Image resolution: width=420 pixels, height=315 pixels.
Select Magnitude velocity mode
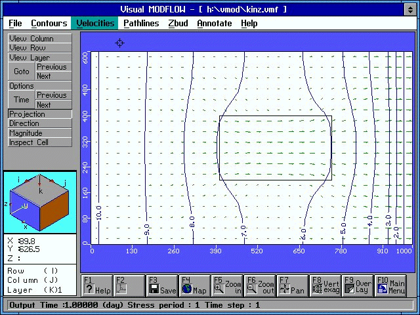pyautogui.click(x=40, y=133)
